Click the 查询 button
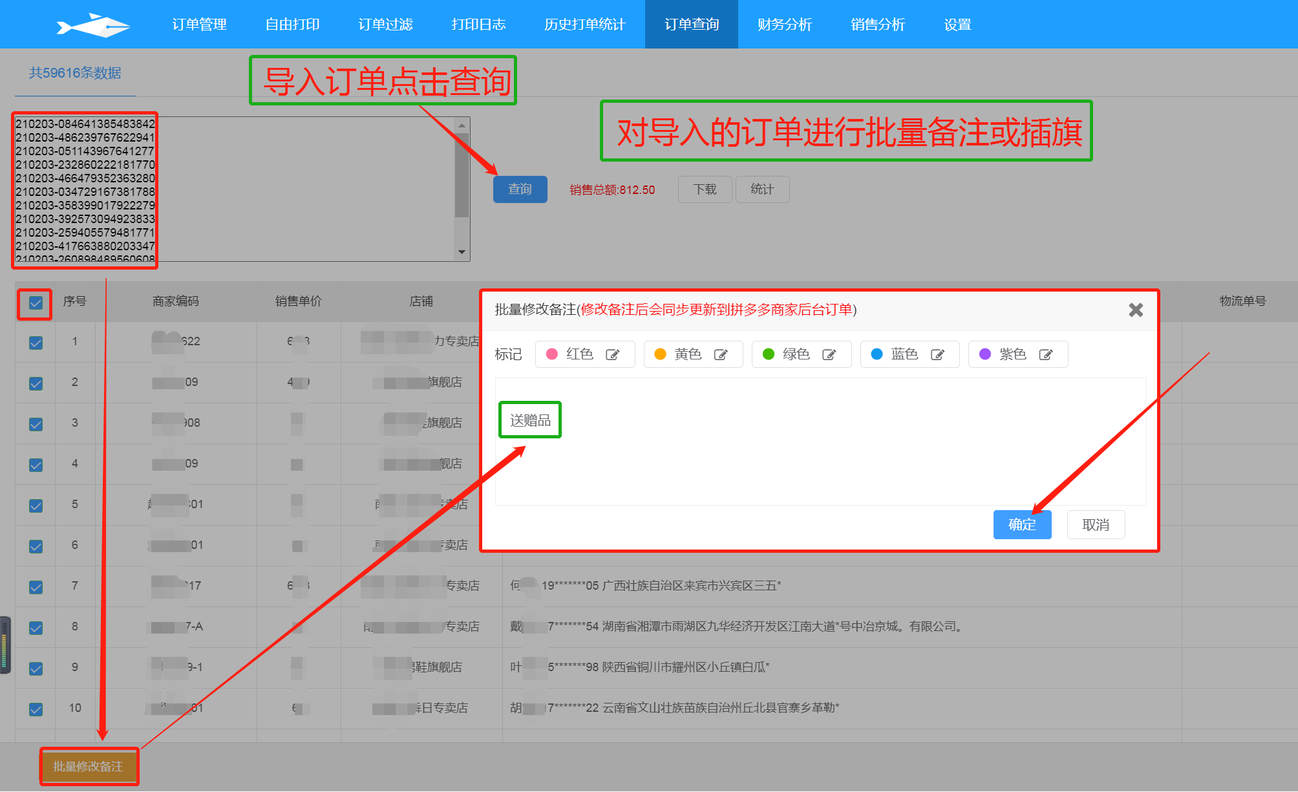Image resolution: width=1298 pixels, height=792 pixels. [x=520, y=189]
